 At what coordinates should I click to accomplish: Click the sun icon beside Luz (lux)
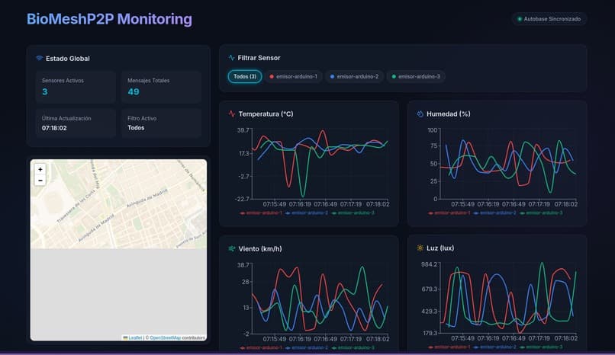420,248
